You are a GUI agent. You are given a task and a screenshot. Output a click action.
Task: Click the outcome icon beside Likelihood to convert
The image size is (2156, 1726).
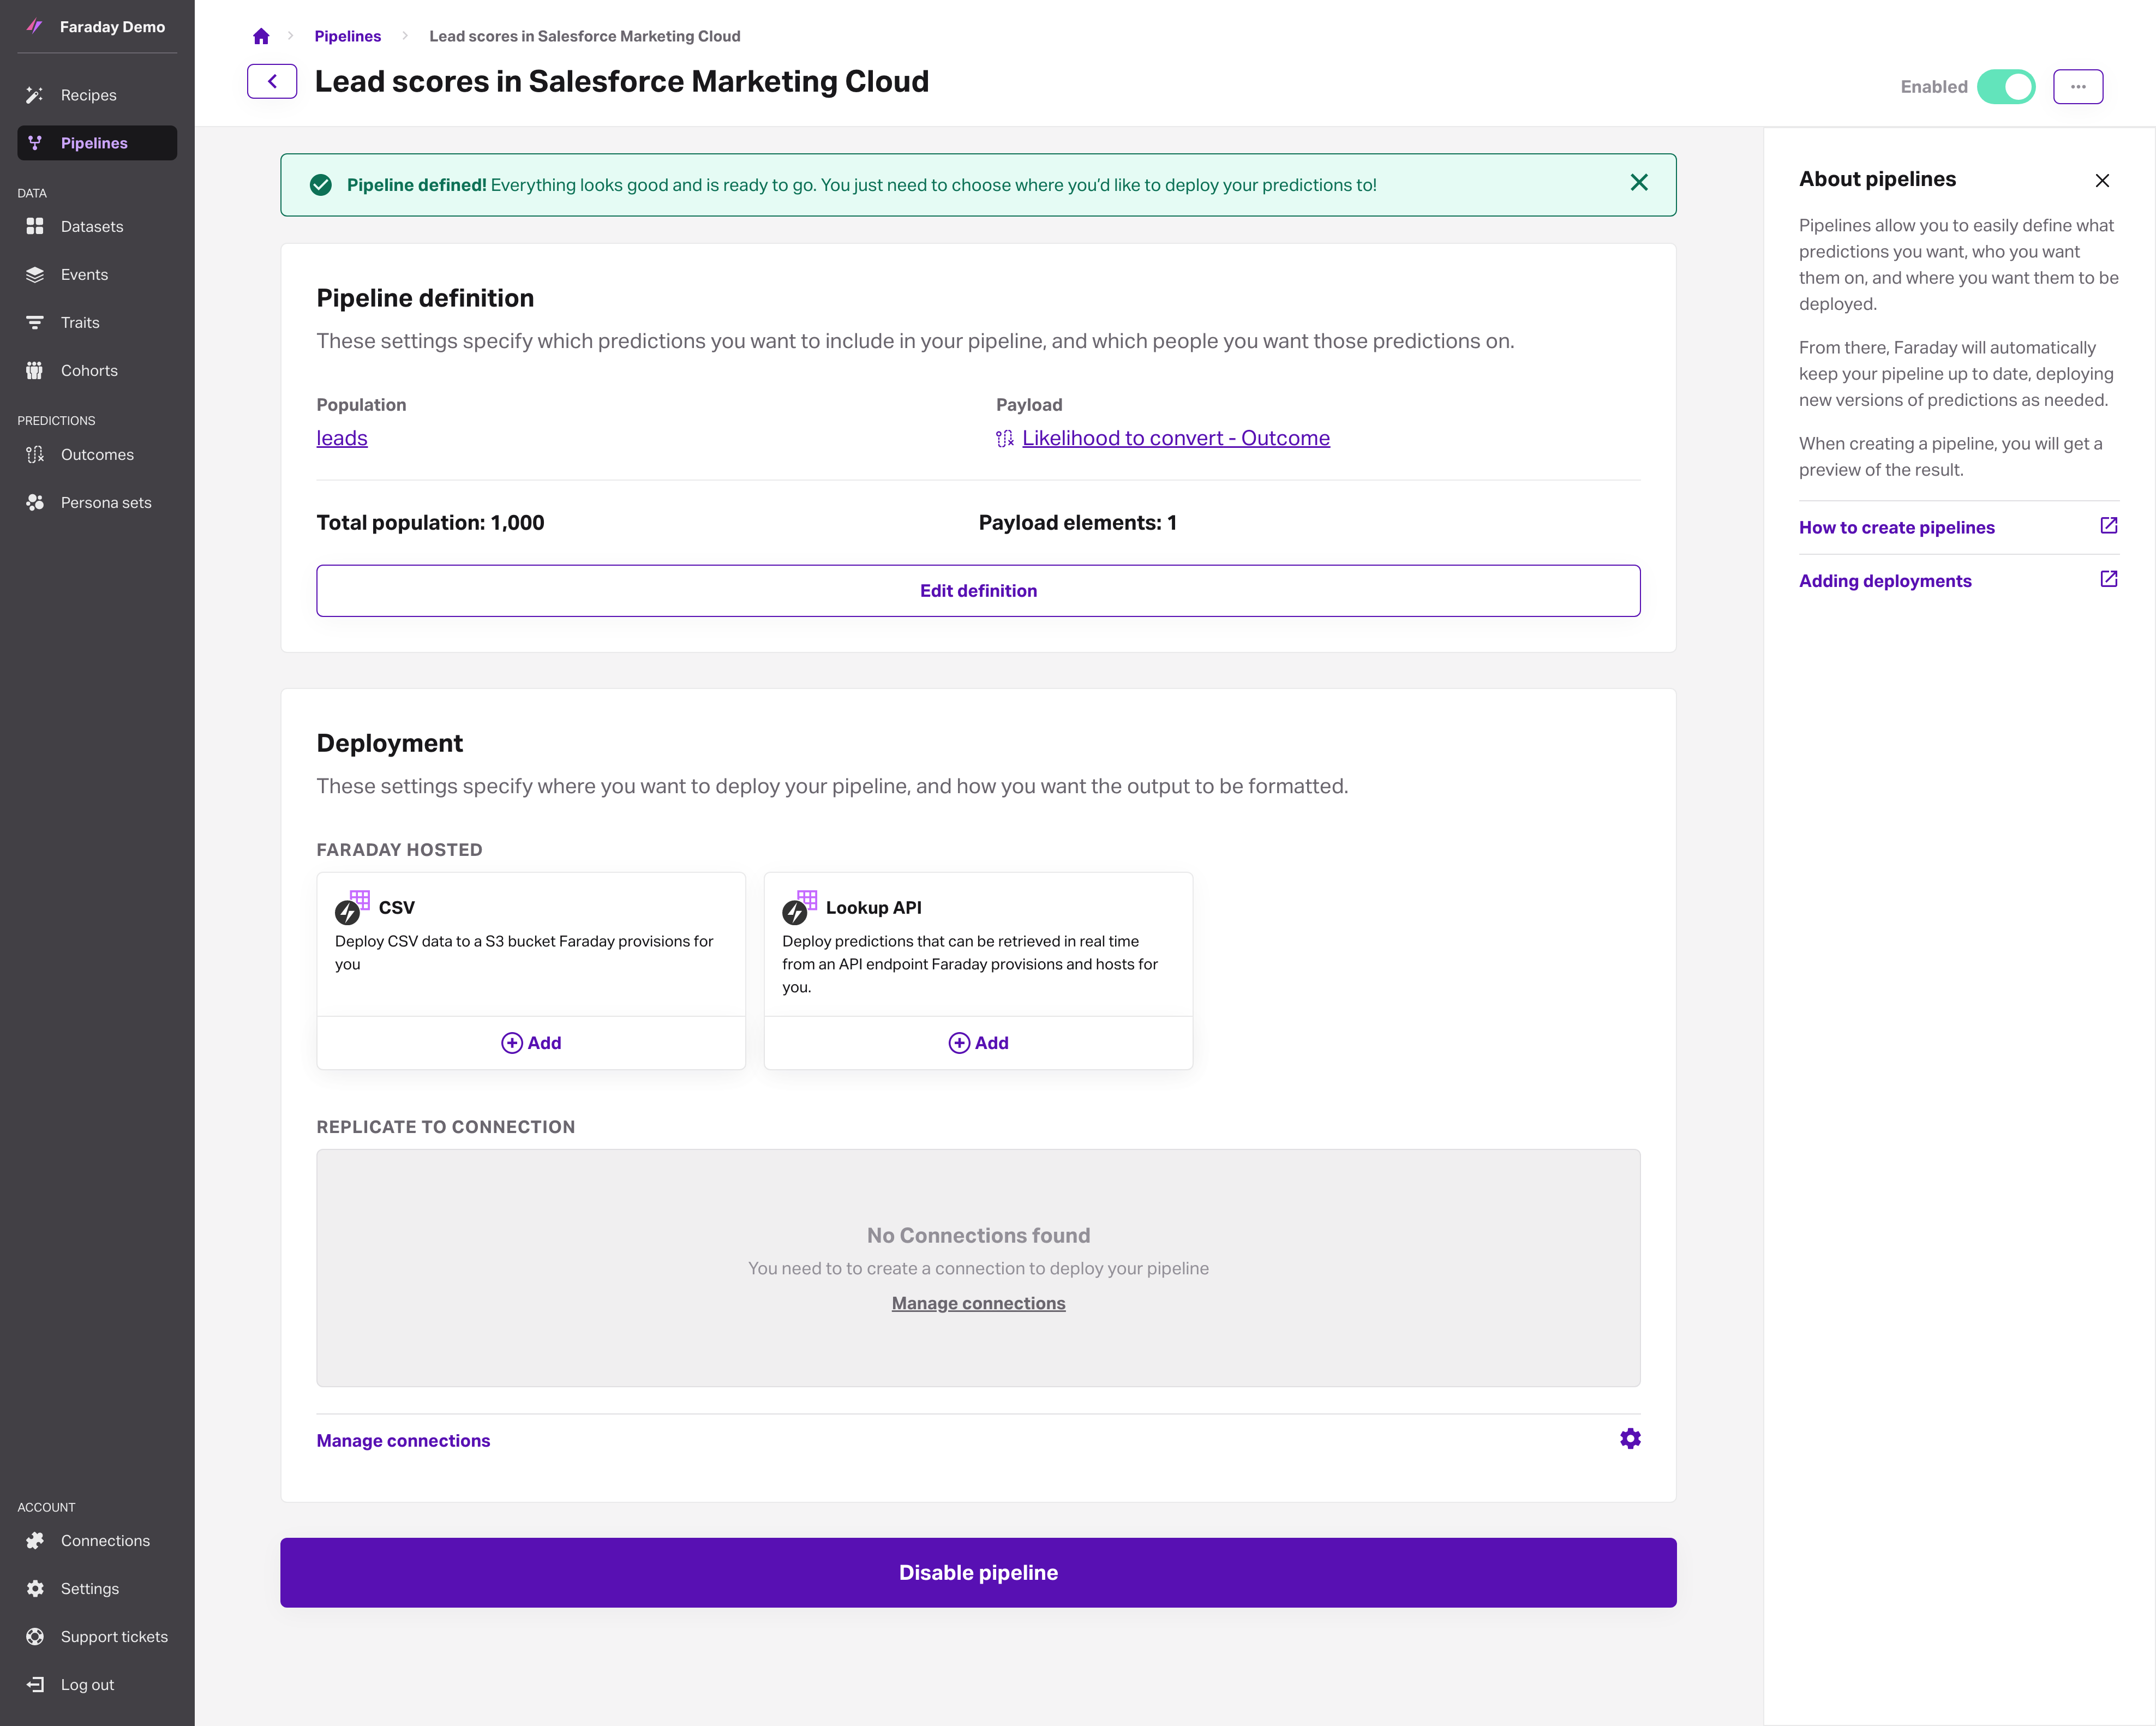(x=1005, y=438)
